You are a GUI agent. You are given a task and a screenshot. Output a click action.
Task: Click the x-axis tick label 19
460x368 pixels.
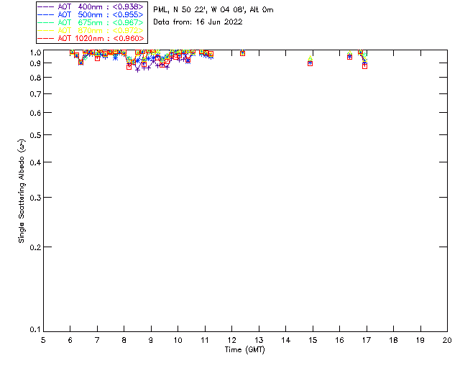click(420, 340)
